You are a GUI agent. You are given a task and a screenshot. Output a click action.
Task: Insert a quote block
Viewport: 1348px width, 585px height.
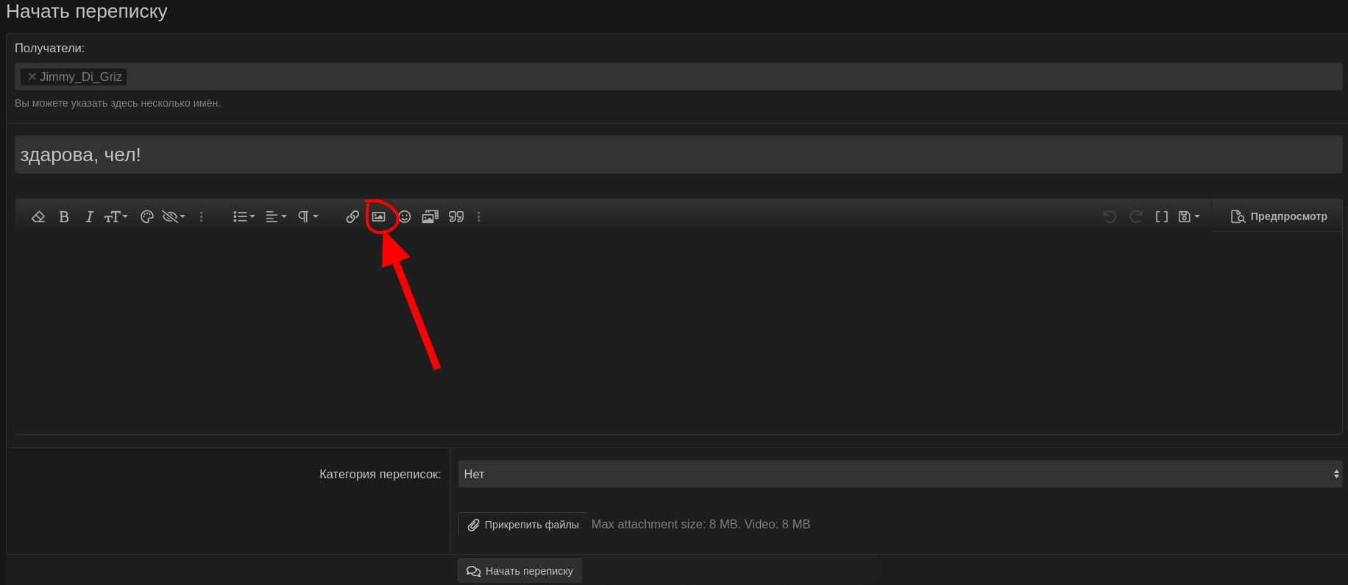click(x=456, y=216)
